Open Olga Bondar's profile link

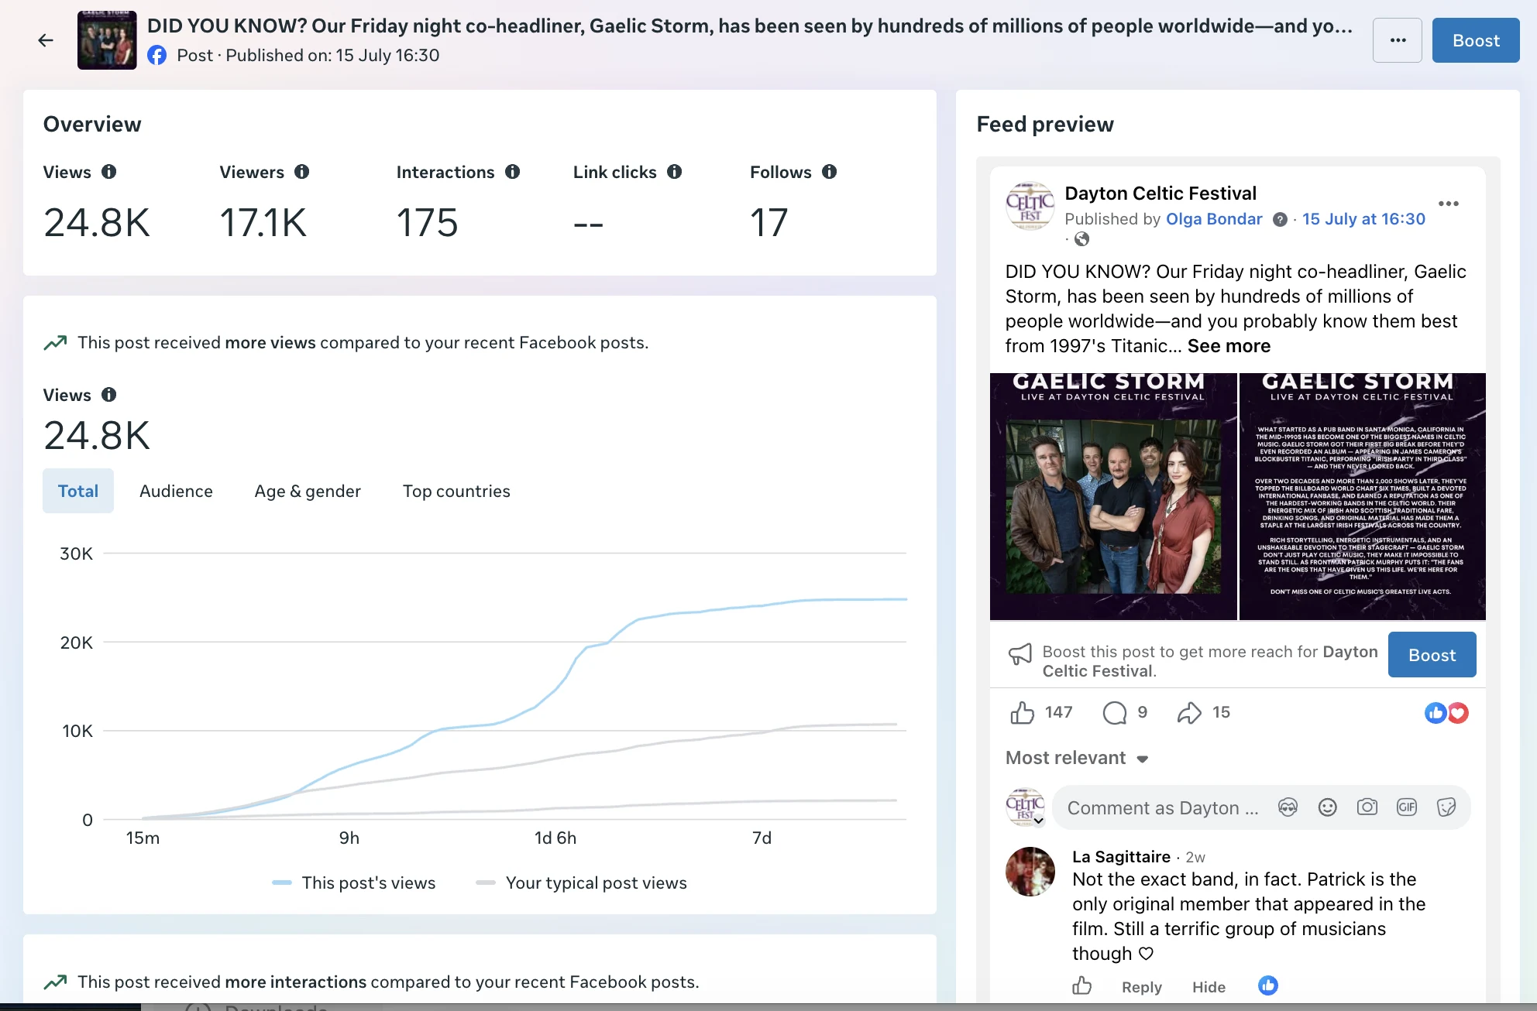[x=1214, y=219]
